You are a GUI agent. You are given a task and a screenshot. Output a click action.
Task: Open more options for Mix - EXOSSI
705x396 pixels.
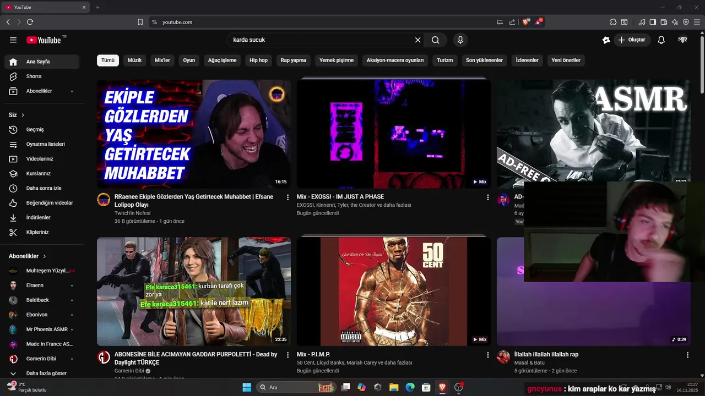click(x=487, y=197)
